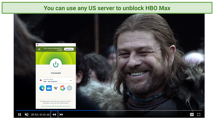Viewport: 214px width, 120px height.
Task: Click the Connected status text
Action: (56, 73)
